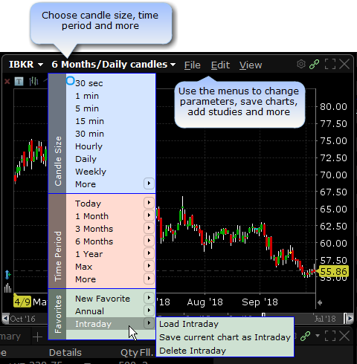Select the Weekly candle size

click(91, 172)
